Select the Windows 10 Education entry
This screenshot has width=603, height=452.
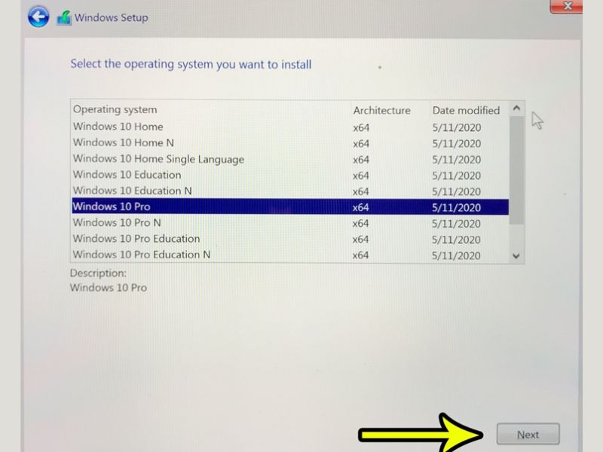click(x=290, y=176)
